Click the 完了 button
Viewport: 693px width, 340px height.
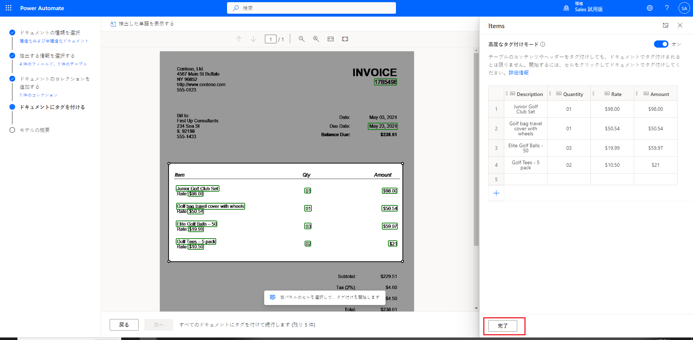tap(502, 326)
